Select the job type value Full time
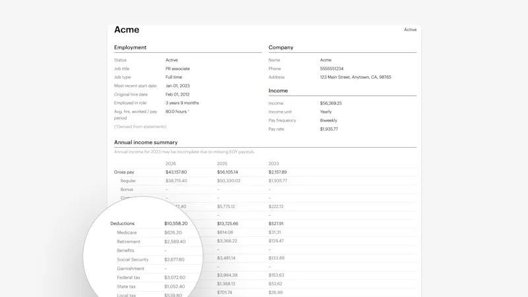The width and height of the screenshot is (528, 297). click(174, 77)
